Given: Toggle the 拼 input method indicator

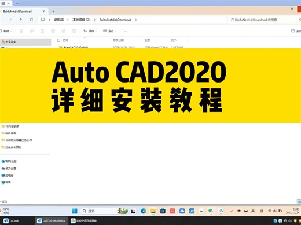Looking at the screenshot, I should (262, 211).
